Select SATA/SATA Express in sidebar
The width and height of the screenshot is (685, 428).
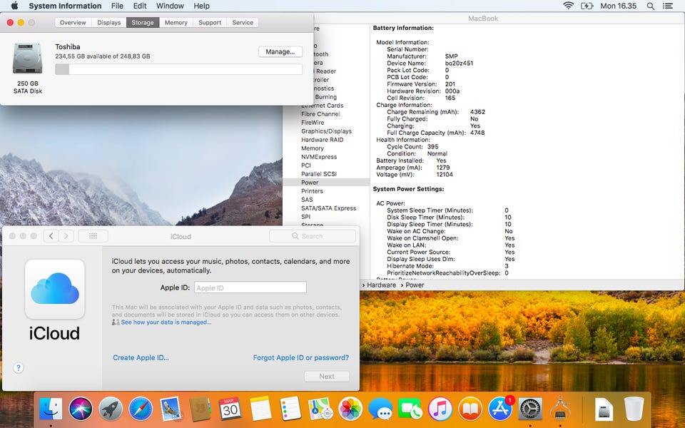(328, 208)
